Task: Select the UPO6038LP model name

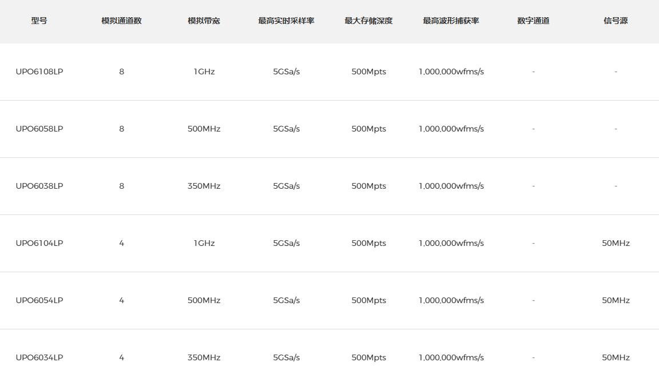Action: (39, 186)
